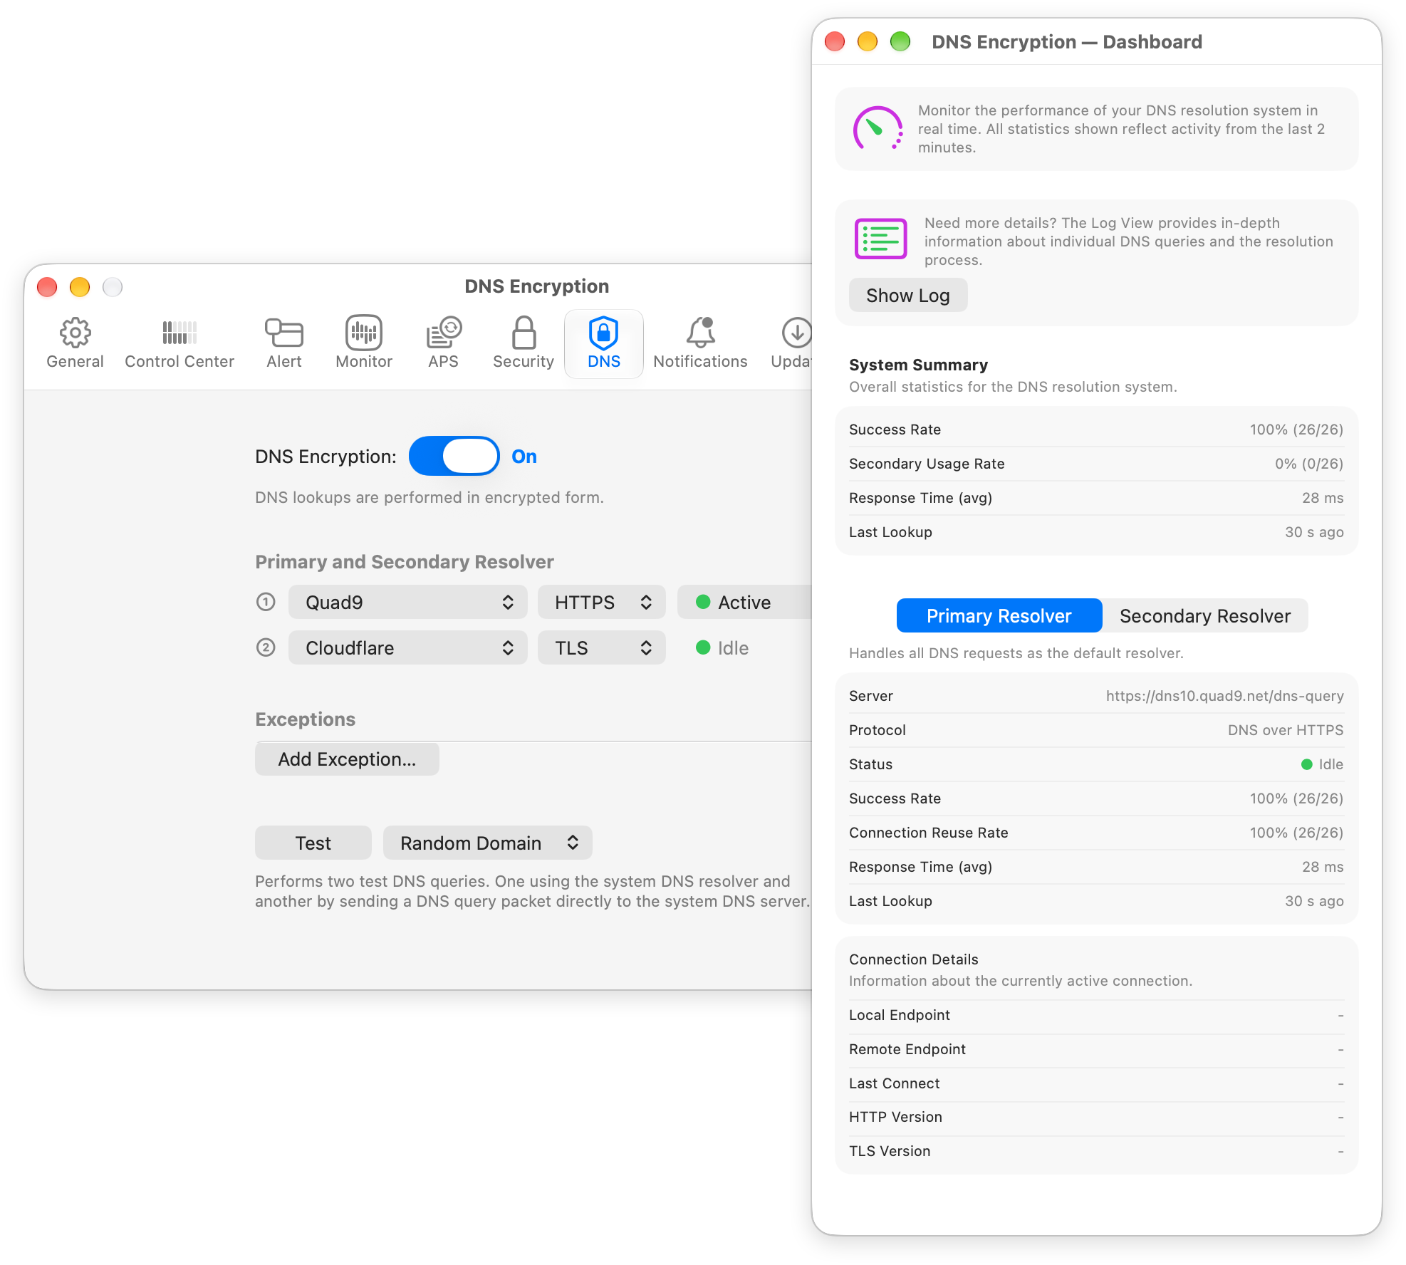Close the DNS Encryption Dashboard window
The width and height of the screenshot is (1406, 1265).
[x=835, y=42]
